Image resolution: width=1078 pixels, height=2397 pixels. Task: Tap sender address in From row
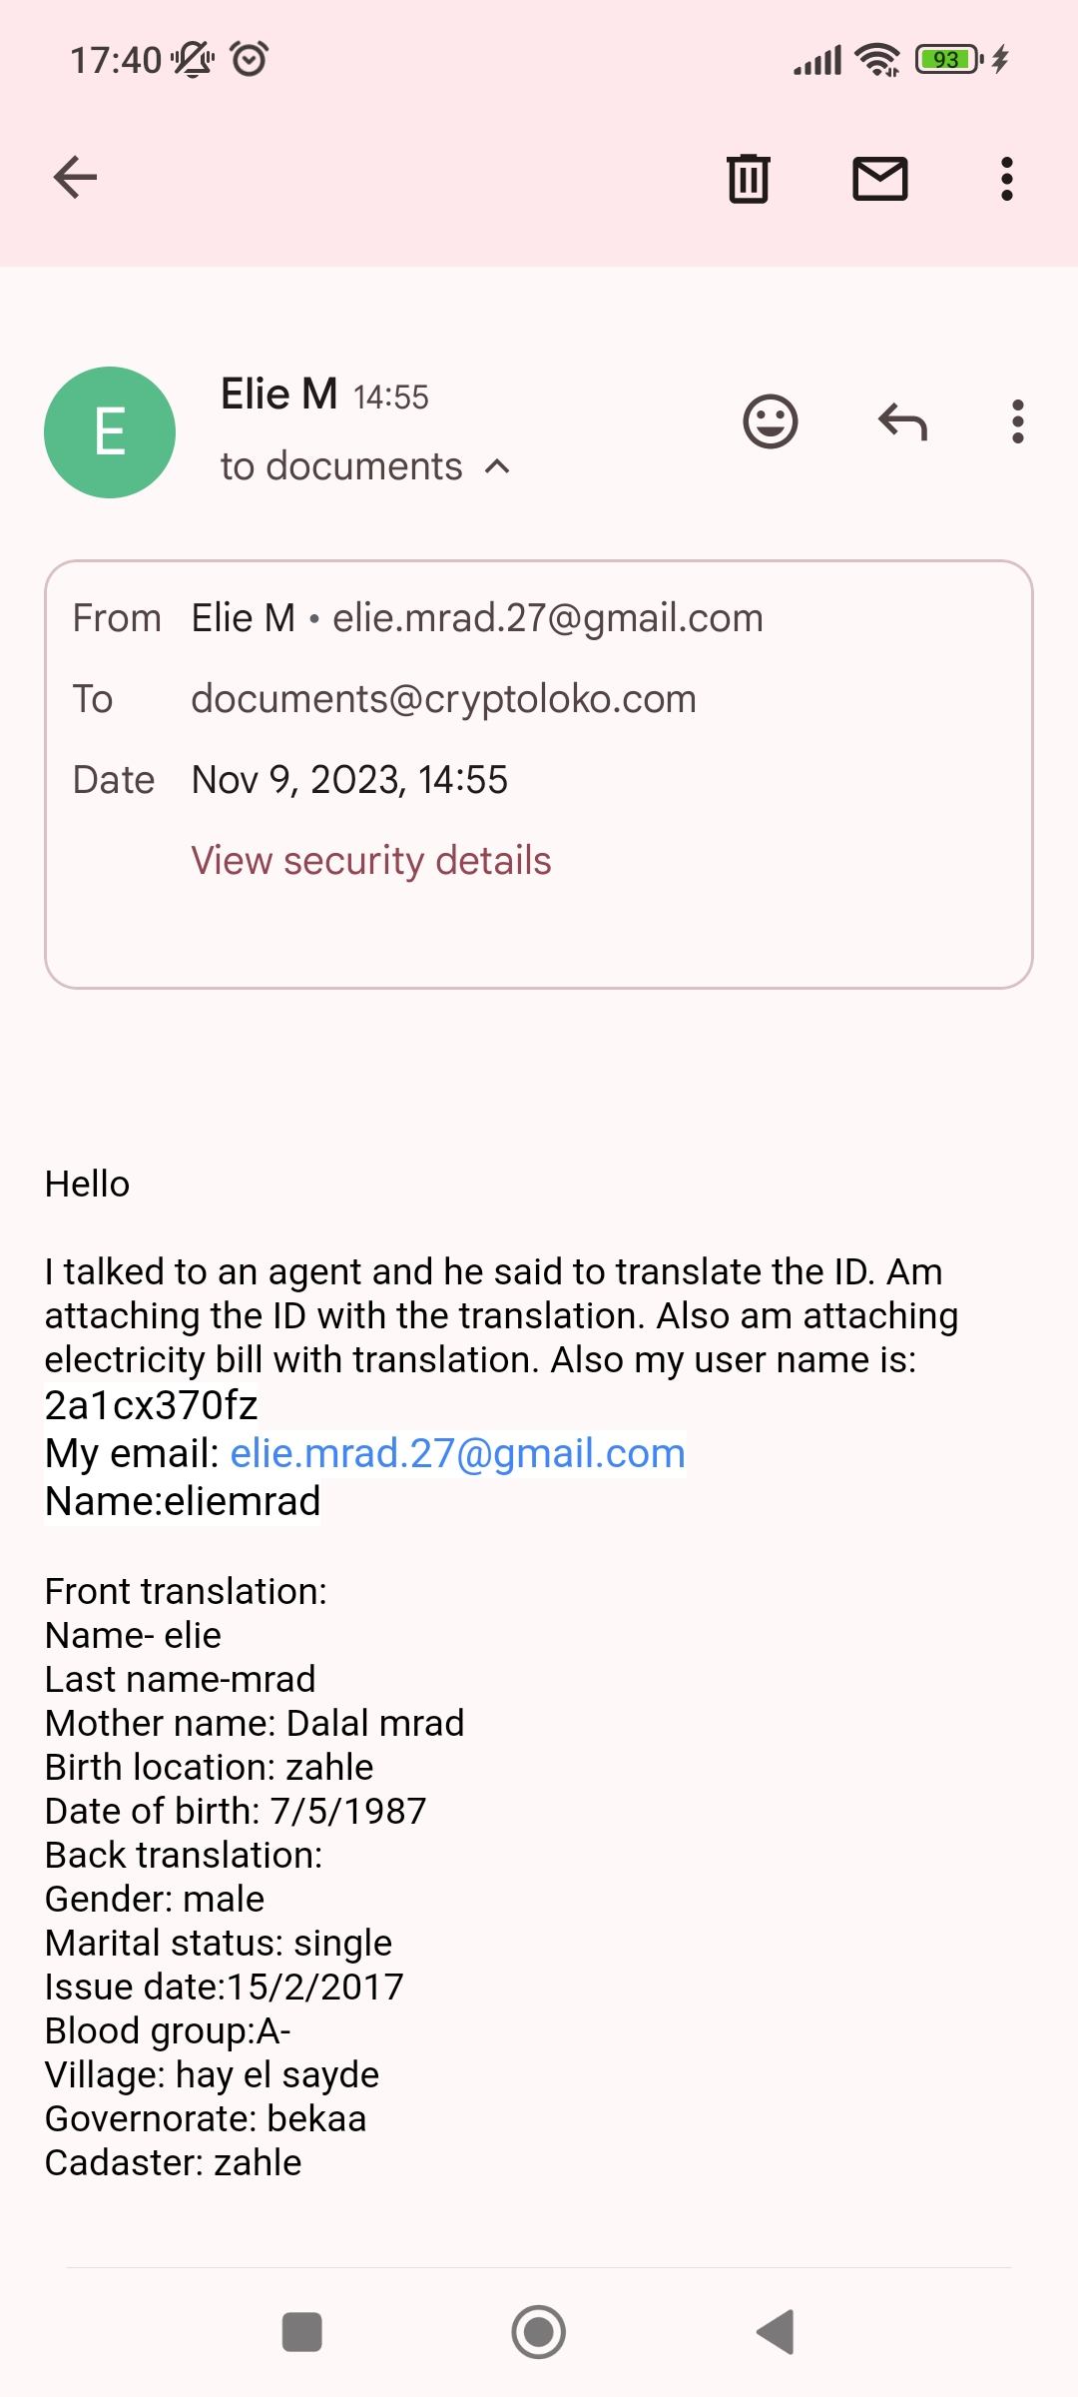tap(547, 618)
